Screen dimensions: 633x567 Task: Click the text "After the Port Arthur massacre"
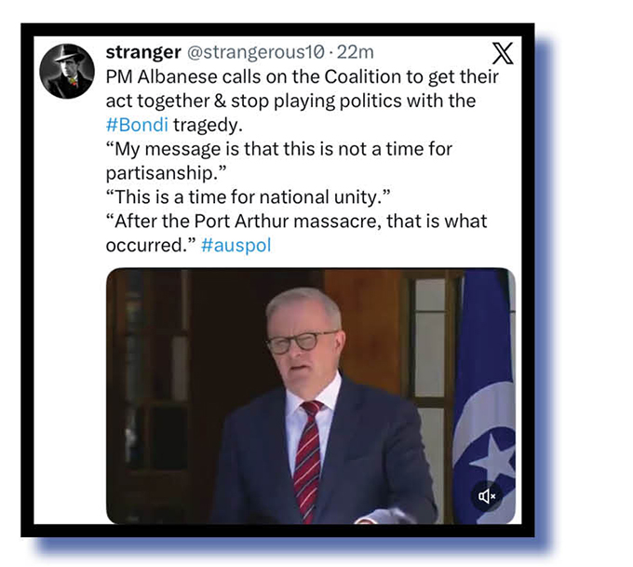click(244, 221)
